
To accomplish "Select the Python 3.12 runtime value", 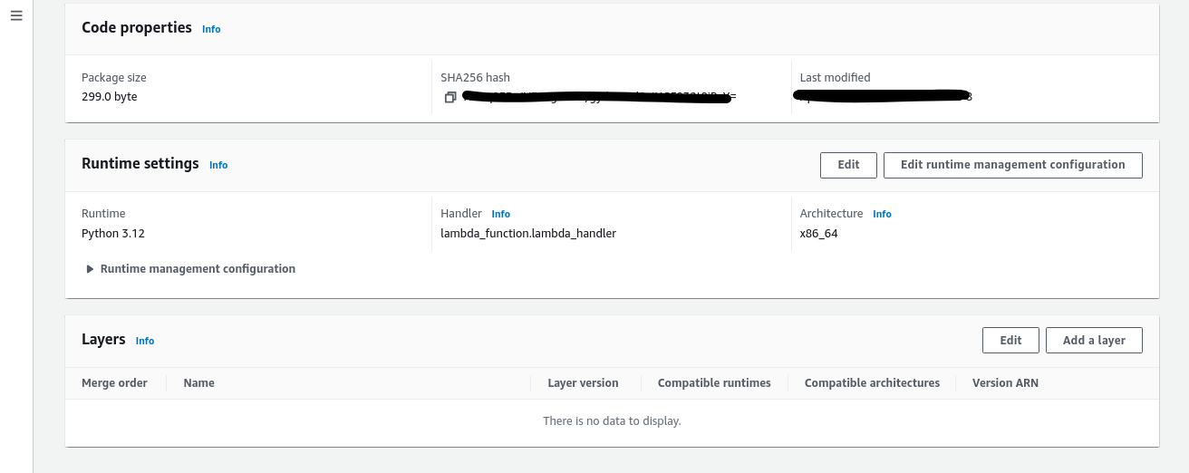I will (113, 234).
